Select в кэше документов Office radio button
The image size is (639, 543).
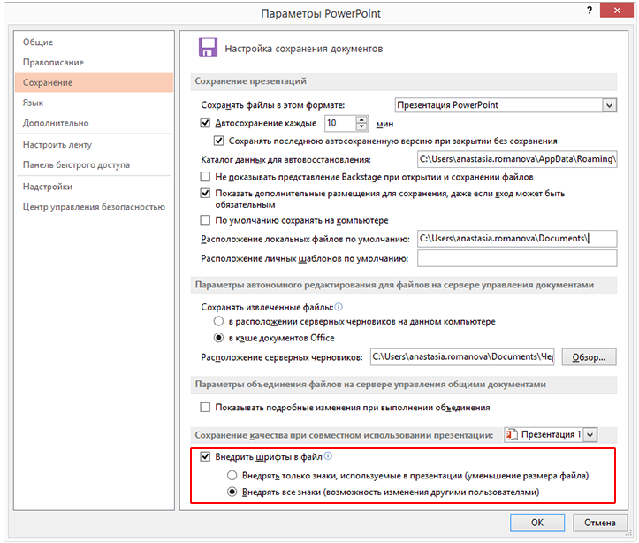point(219,338)
